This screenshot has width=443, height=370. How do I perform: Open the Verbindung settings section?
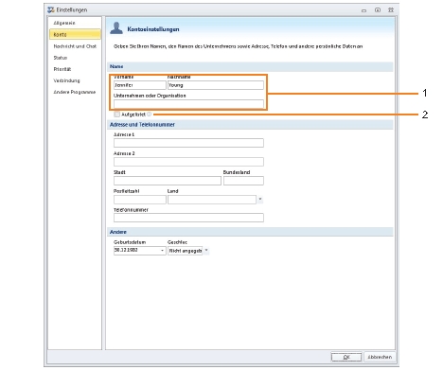(x=66, y=80)
